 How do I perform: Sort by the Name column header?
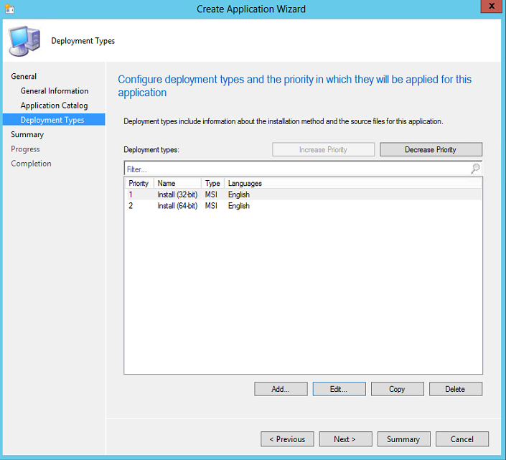(x=177, y=183)
